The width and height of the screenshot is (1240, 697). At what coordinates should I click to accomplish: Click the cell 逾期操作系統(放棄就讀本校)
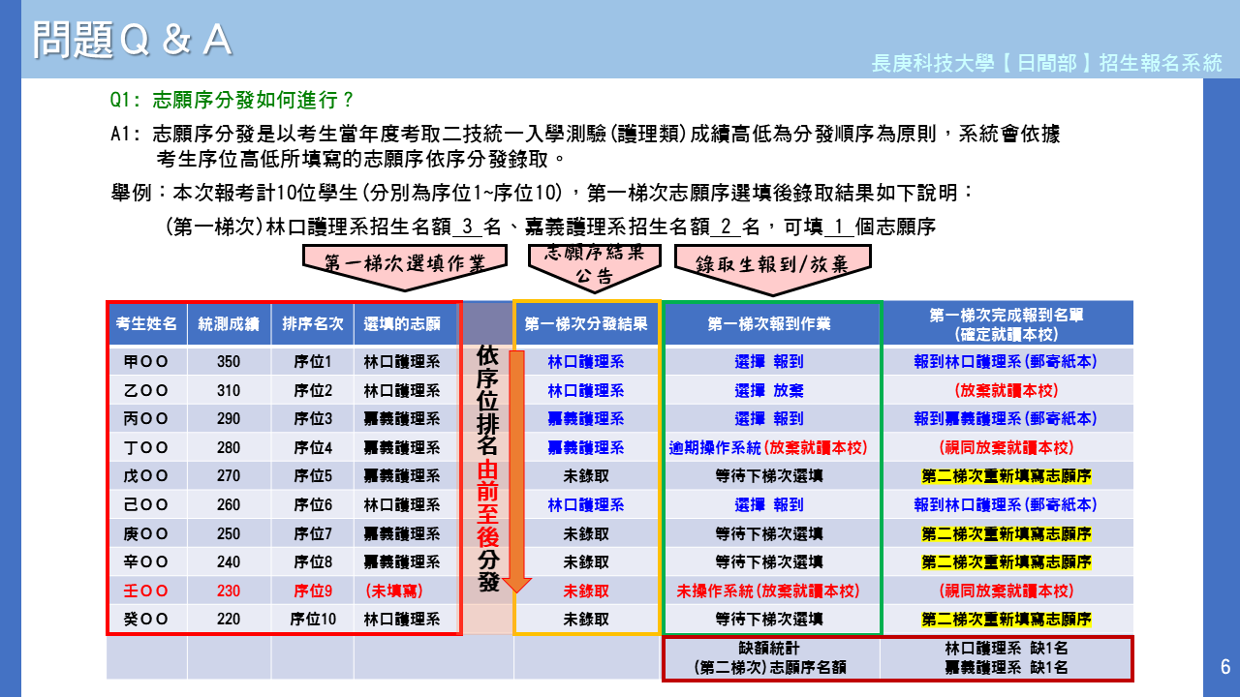[768, 448]
